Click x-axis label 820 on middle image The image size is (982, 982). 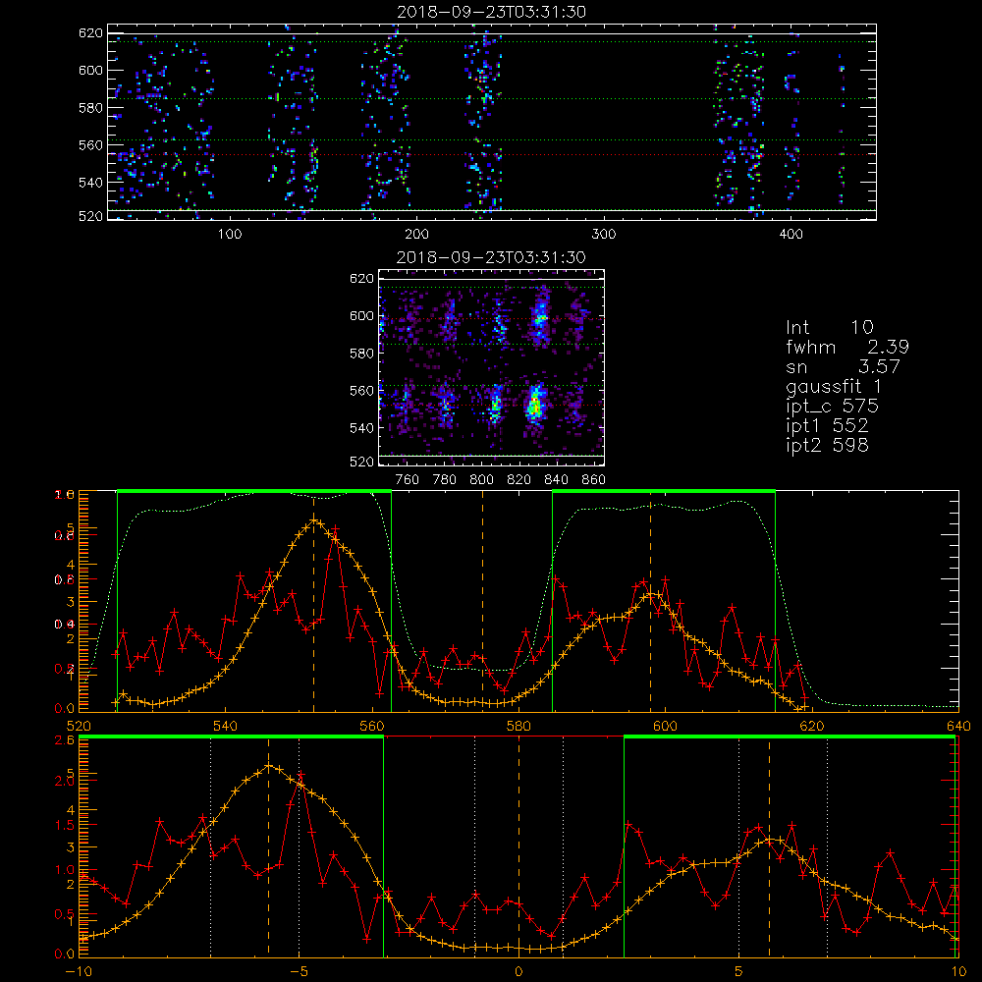518,480
